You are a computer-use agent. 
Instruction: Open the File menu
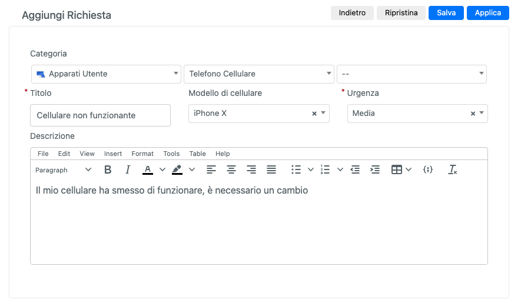click(x=43, y=154)
